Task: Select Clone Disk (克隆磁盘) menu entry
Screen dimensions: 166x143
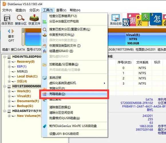Action: [74, 94]
